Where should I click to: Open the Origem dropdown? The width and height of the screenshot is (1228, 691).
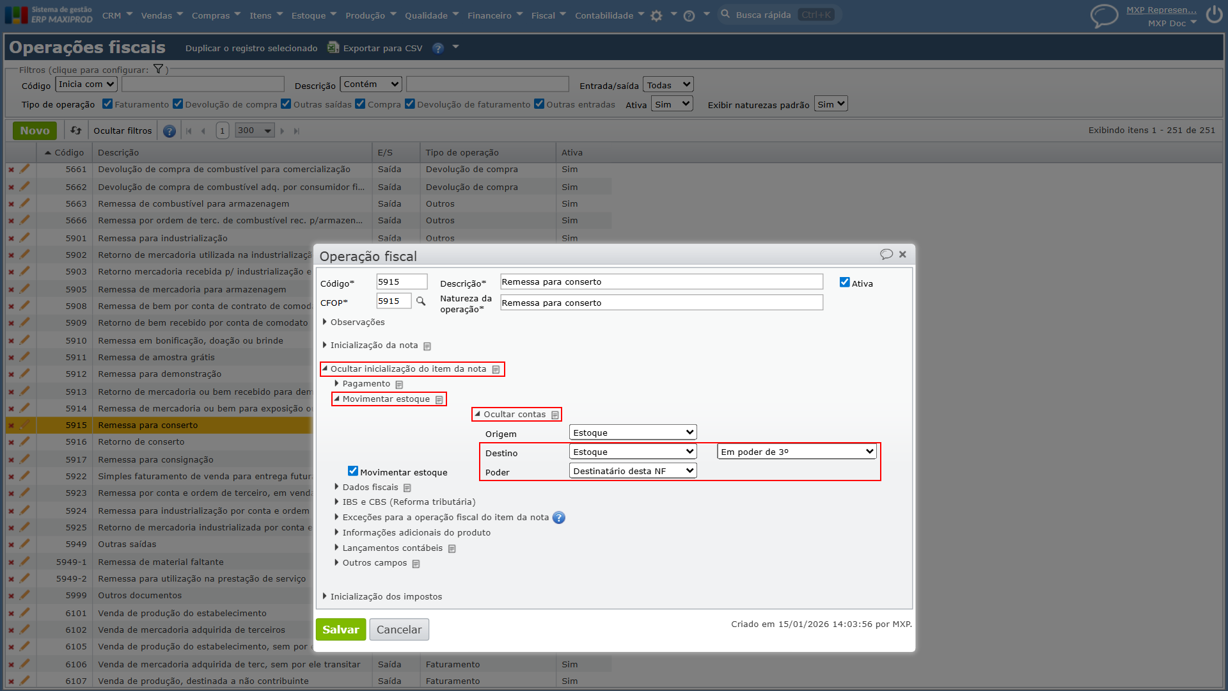pos(633,433)
